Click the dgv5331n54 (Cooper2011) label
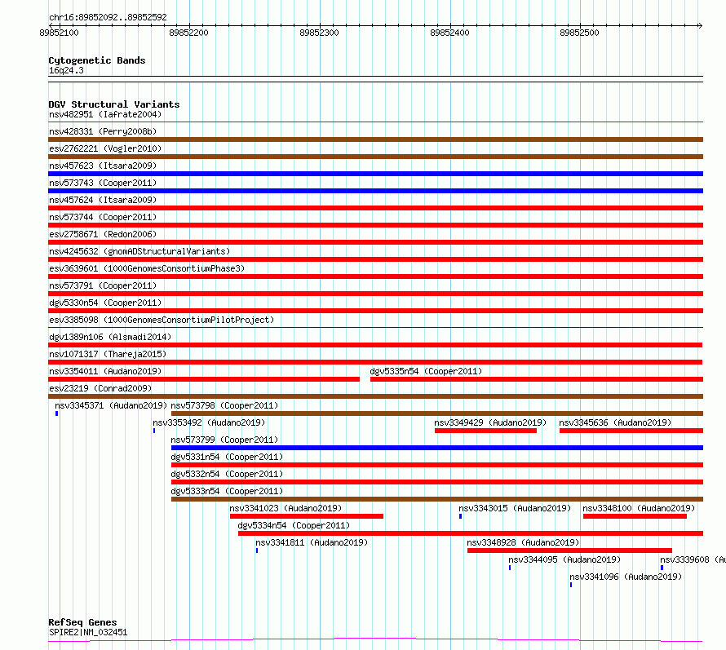 pos(227,457)
